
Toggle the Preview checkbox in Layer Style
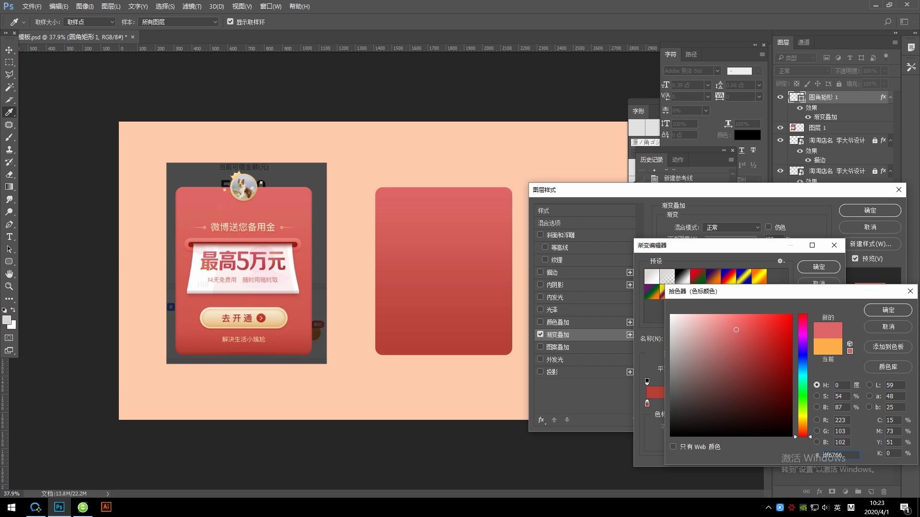tap(855, 258)
